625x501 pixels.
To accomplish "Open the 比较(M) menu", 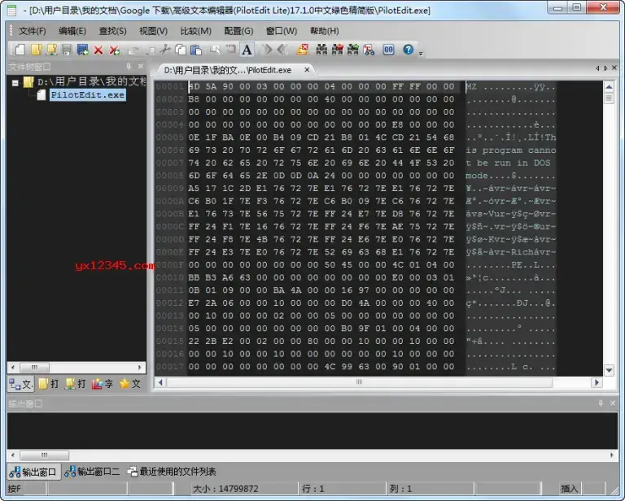I will [x=195, y=31].
